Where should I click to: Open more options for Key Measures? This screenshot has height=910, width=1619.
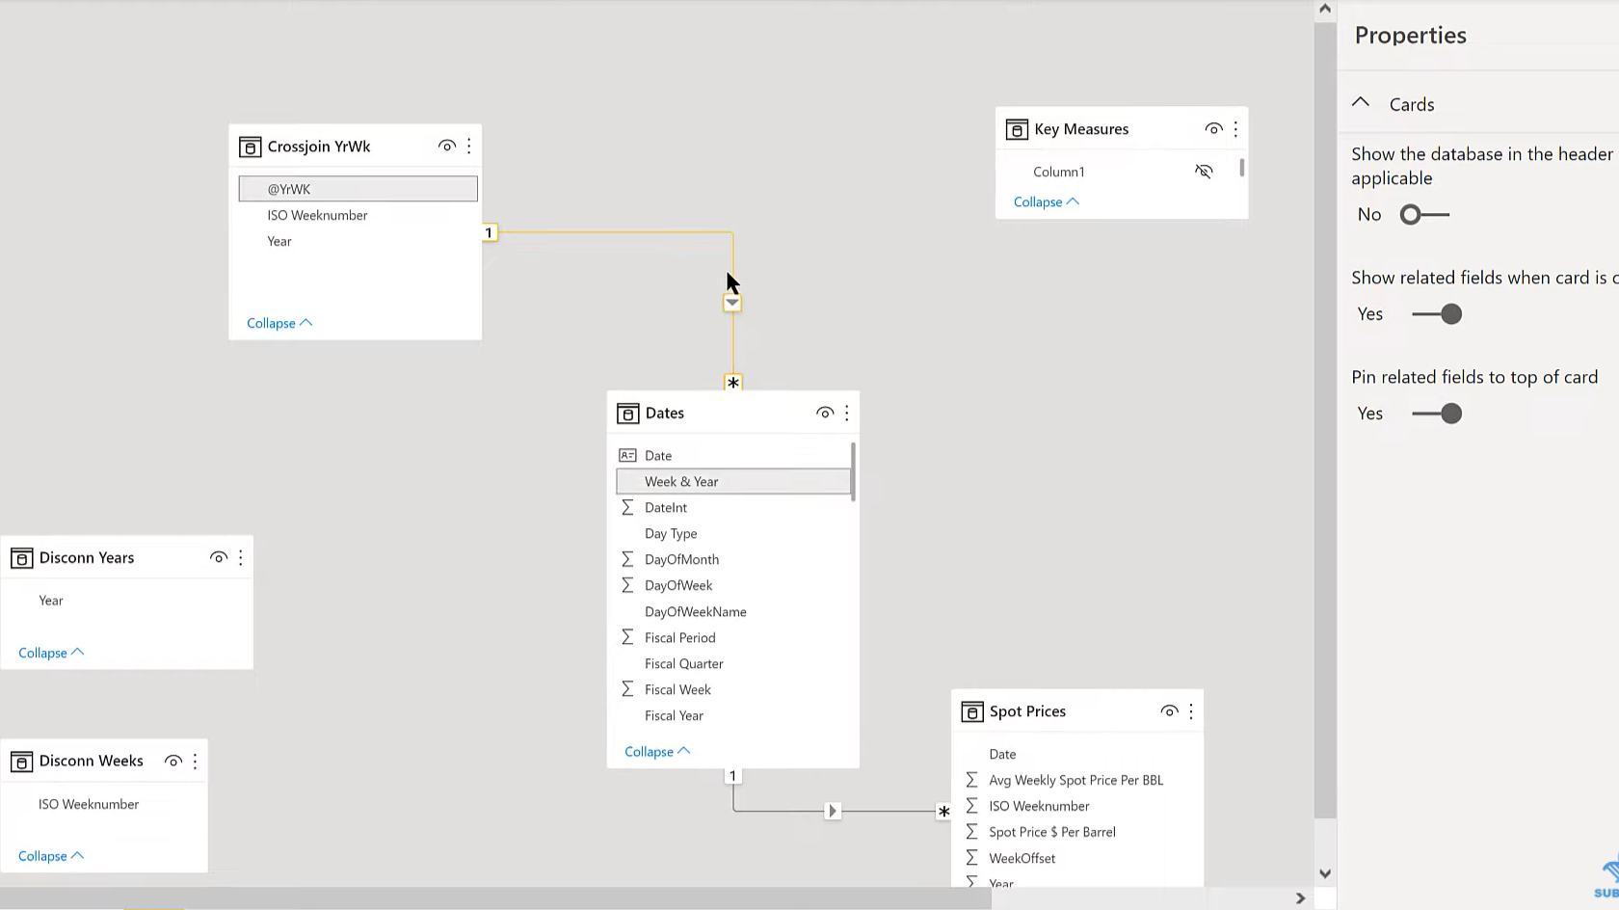tap(1235, 129)
